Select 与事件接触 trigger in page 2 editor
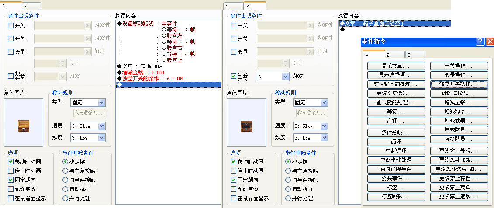Screen dimensions: 494x208 [288, 180]
